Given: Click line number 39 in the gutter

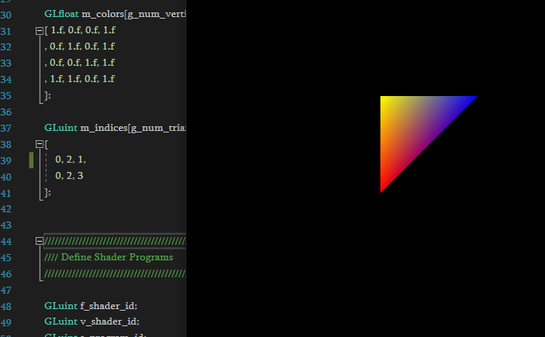Looking at the screenshot, I should point(6,161).
